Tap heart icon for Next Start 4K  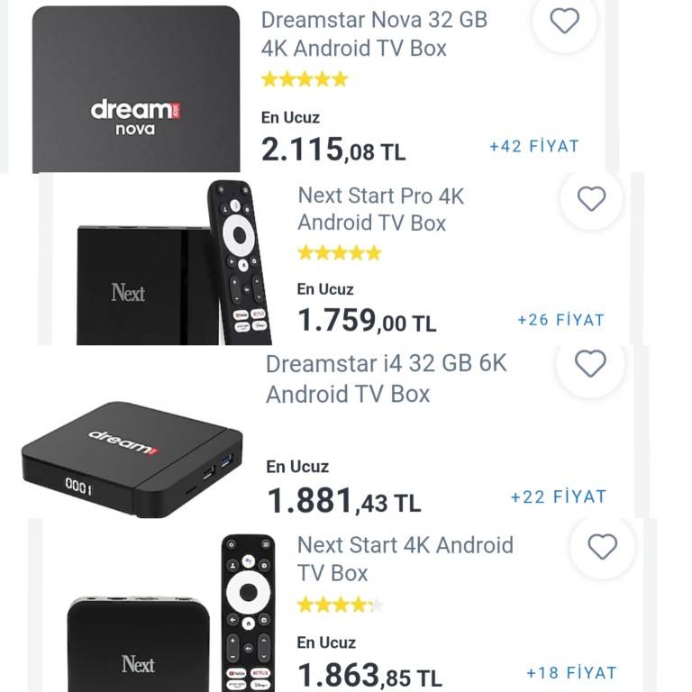(x=602, y=547)
